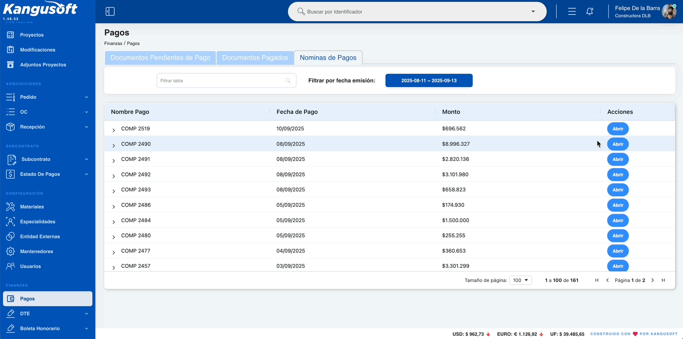Click the search magnifier in top bar

coord(301,12)
